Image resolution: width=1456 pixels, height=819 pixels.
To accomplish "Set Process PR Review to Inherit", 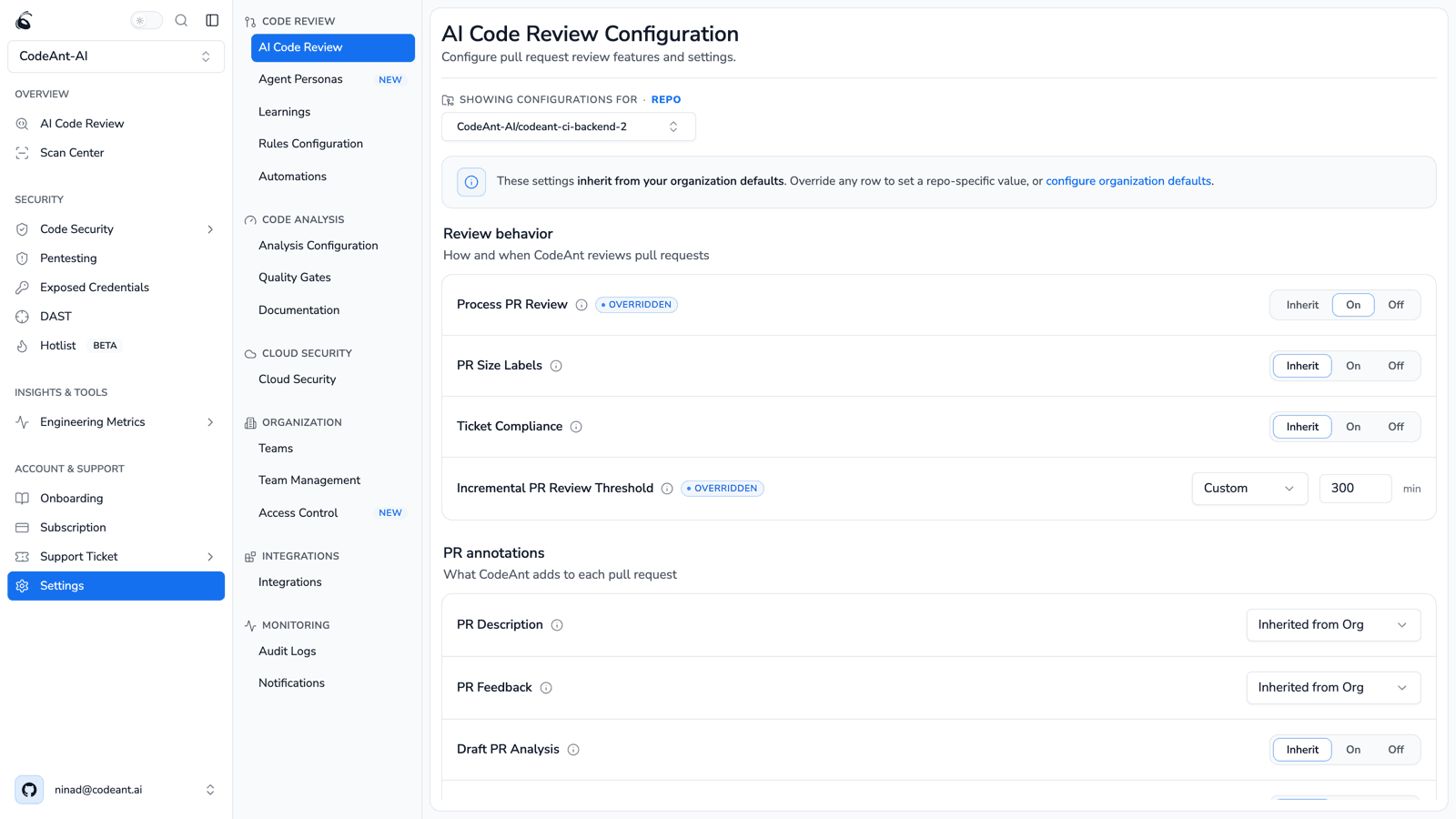I will coord(1302,305).
